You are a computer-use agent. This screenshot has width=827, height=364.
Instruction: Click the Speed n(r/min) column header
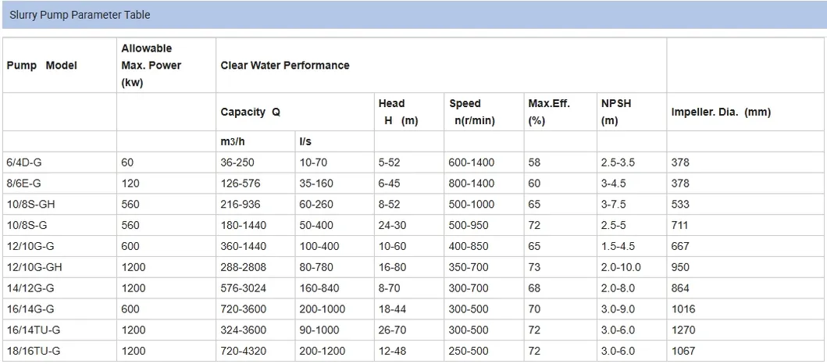[472, 112]
